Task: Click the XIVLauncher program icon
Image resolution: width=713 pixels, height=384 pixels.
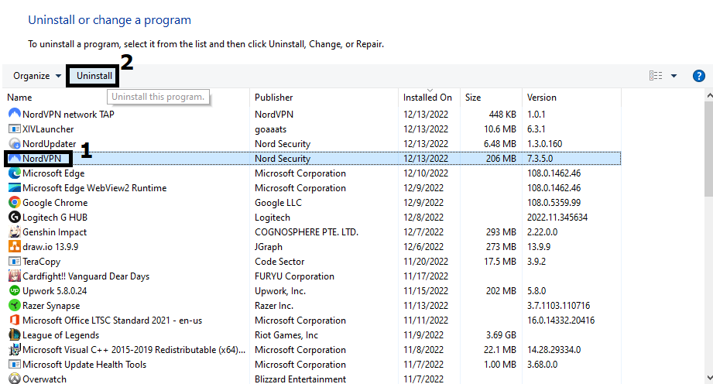Action: 15,129
